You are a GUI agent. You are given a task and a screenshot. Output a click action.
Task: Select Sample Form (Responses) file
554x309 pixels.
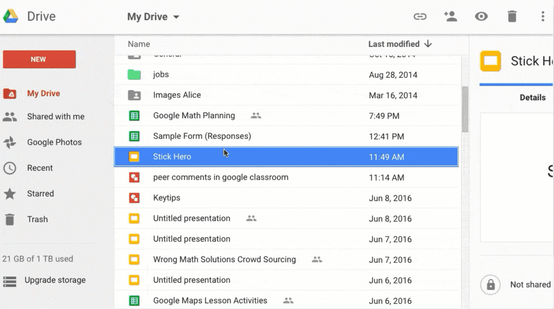286,136
